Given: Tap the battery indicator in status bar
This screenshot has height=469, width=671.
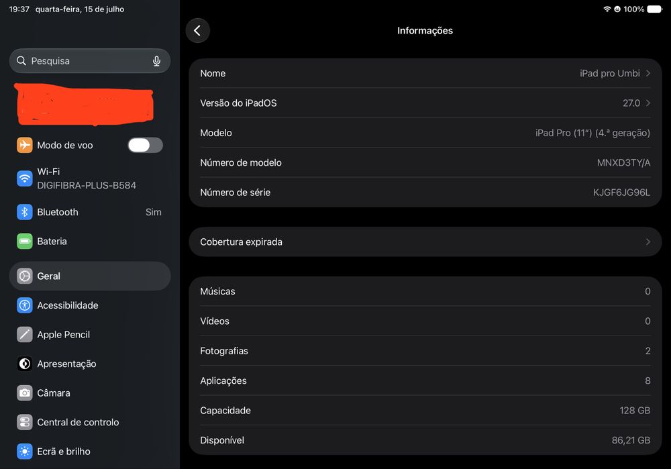Looking at the screenshot, I should (655, 9).
